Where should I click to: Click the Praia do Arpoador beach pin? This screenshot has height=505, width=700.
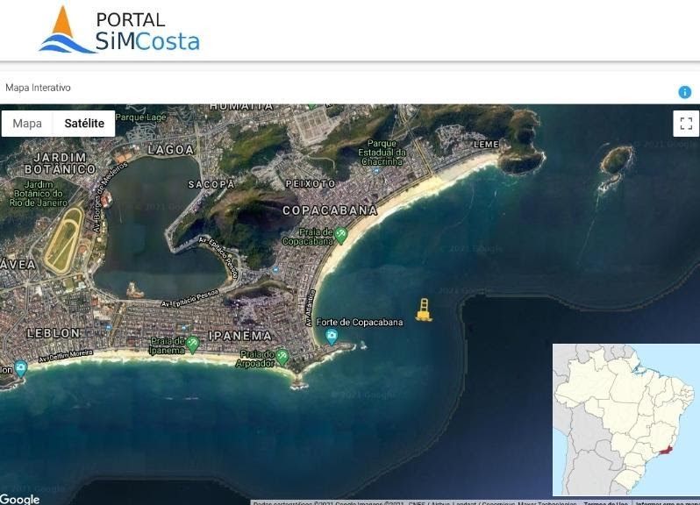click(282, 358)
